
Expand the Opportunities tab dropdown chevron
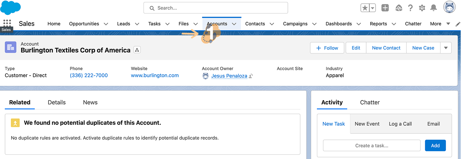tap(106, 24)
